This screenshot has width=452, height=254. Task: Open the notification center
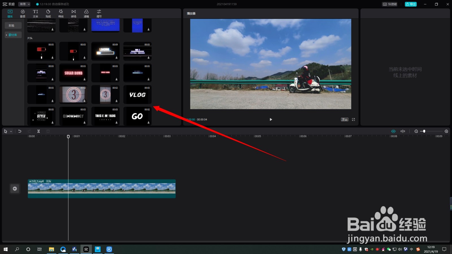(444, 249)
